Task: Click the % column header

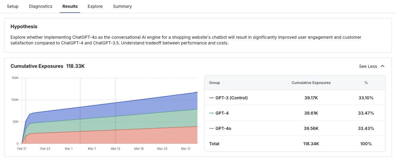Action: pyautogui.click(x=366, y=83)
